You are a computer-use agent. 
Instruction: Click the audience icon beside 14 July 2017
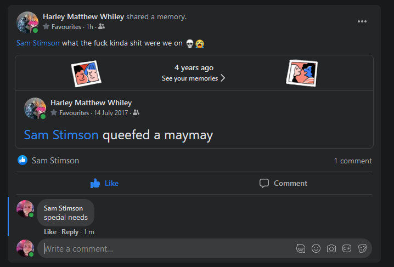[x=136, y=112]
